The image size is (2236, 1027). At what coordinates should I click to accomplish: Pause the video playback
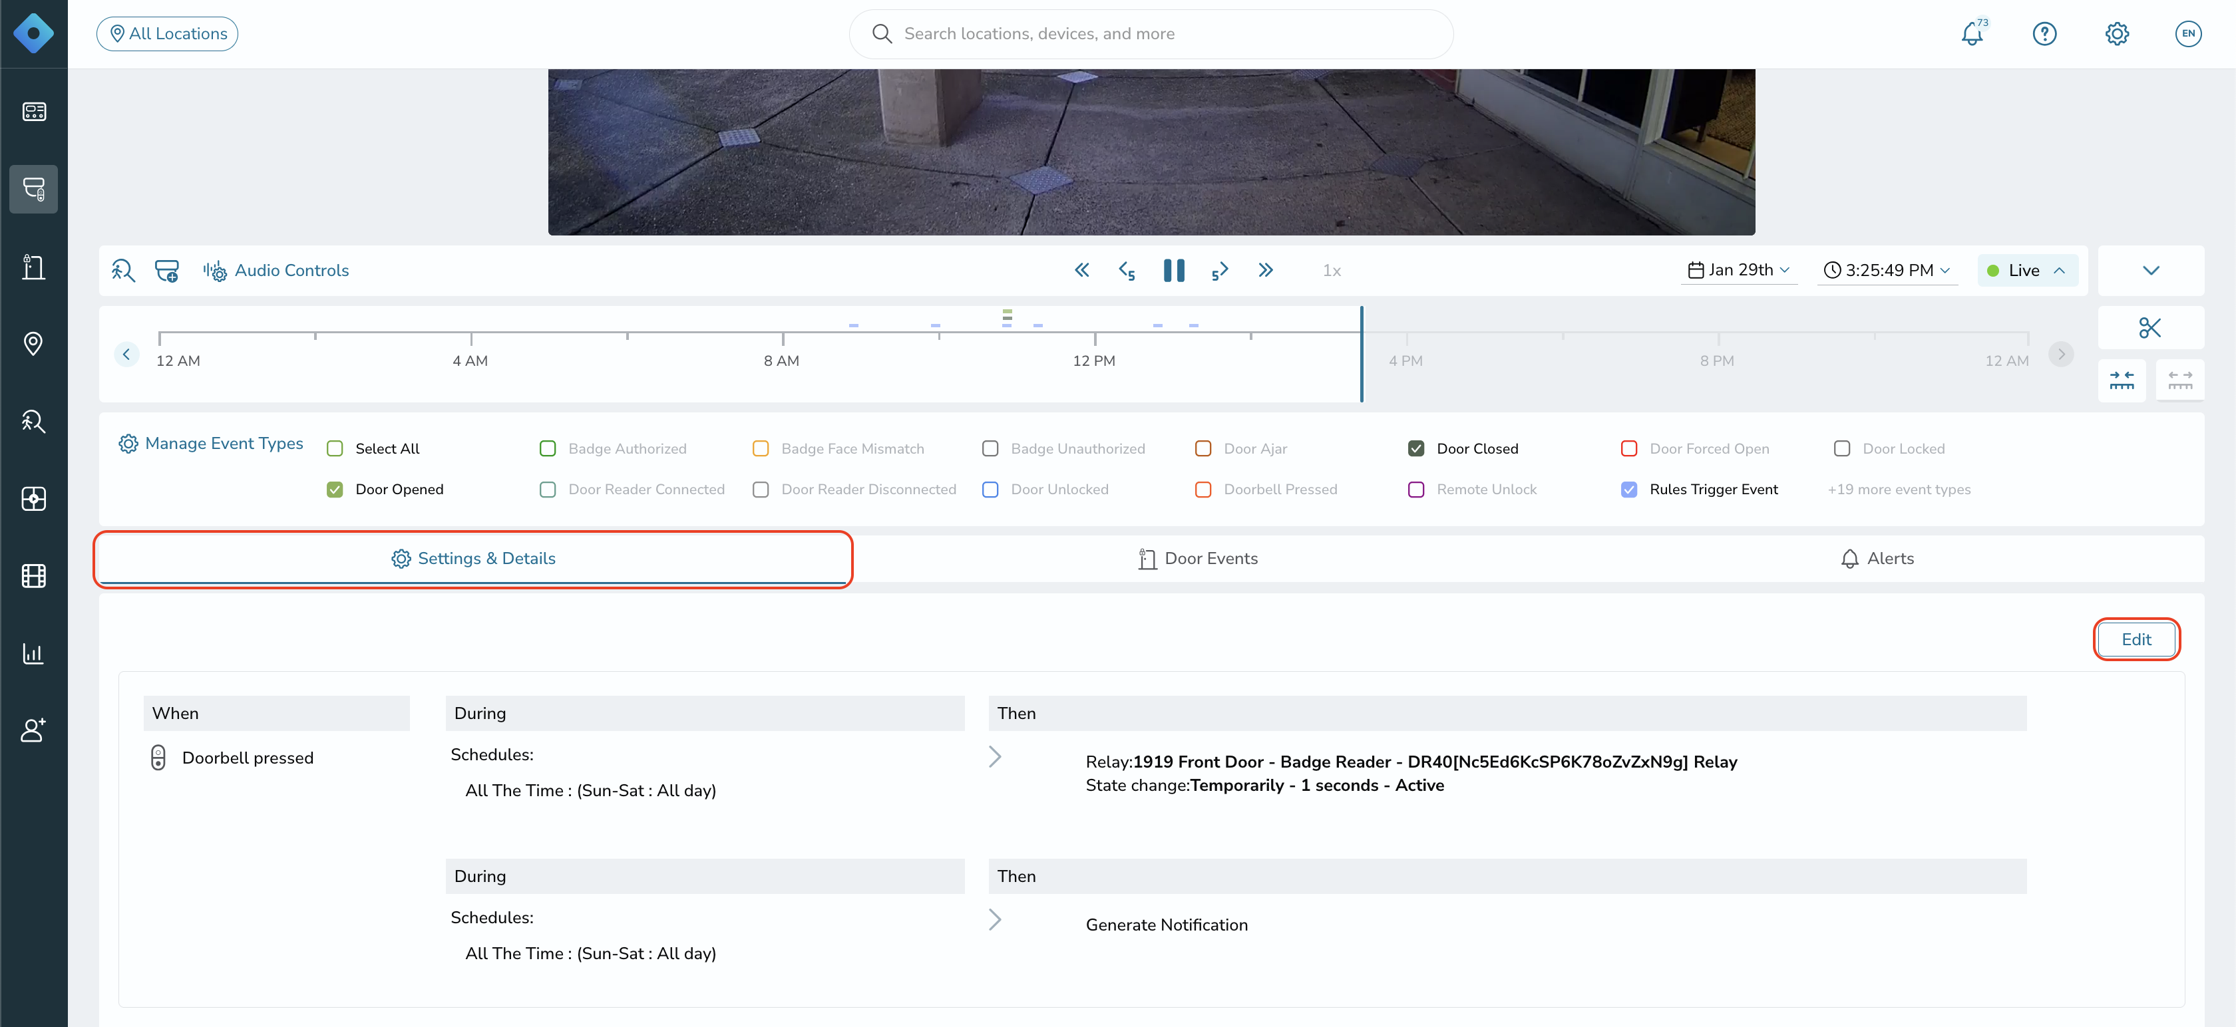point(1173,271)
